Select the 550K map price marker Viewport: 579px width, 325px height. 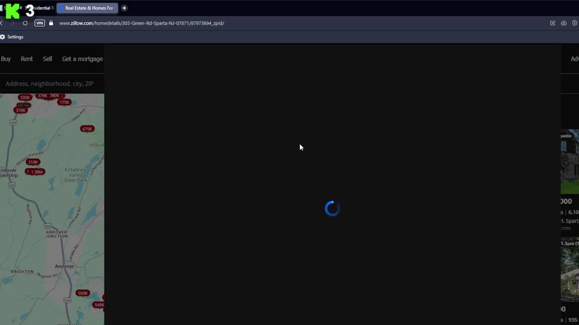[x=82, y=293]
